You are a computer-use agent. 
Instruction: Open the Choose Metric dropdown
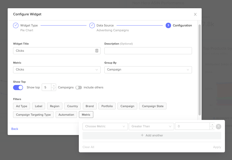[105, 126]
